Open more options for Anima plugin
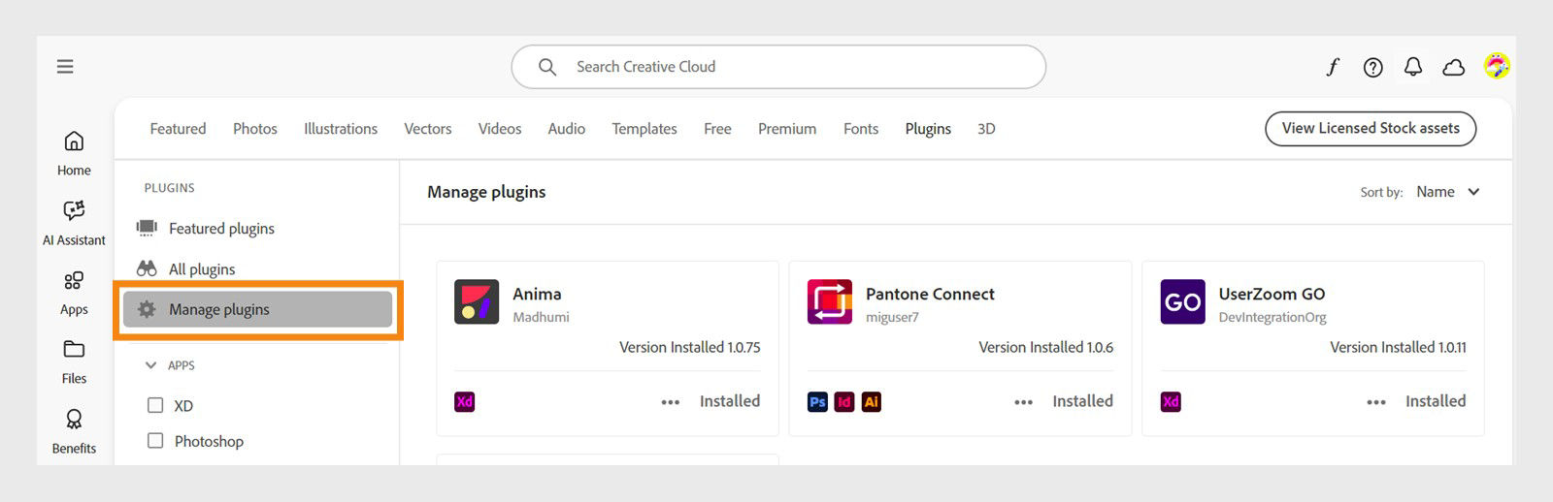The width and height of the screenshot is (1553, 502). point(671,402)
